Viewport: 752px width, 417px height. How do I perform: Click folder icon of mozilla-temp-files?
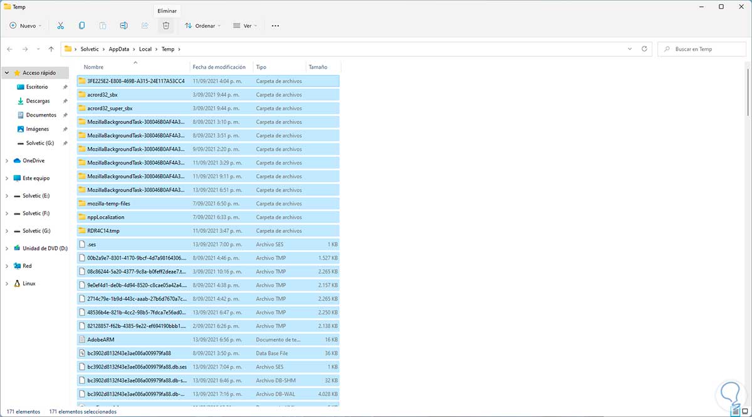coord(82,203)
